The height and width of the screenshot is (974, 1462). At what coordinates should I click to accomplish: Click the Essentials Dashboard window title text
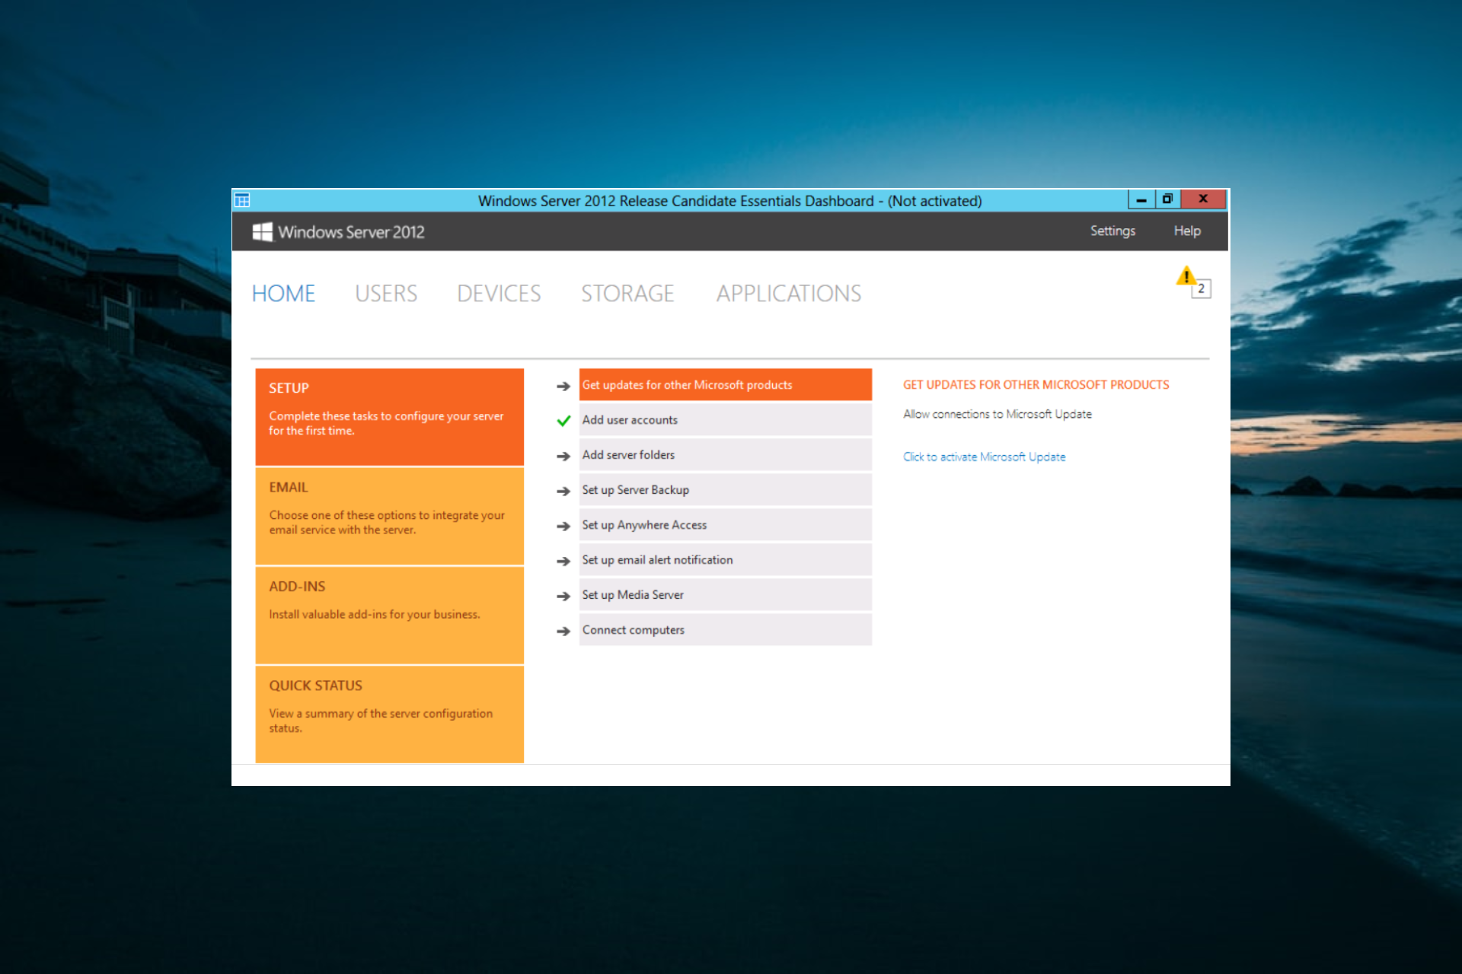[x=730, y=201]
